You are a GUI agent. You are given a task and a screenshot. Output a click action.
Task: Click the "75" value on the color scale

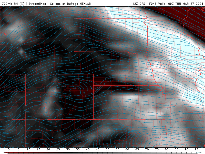157,149
